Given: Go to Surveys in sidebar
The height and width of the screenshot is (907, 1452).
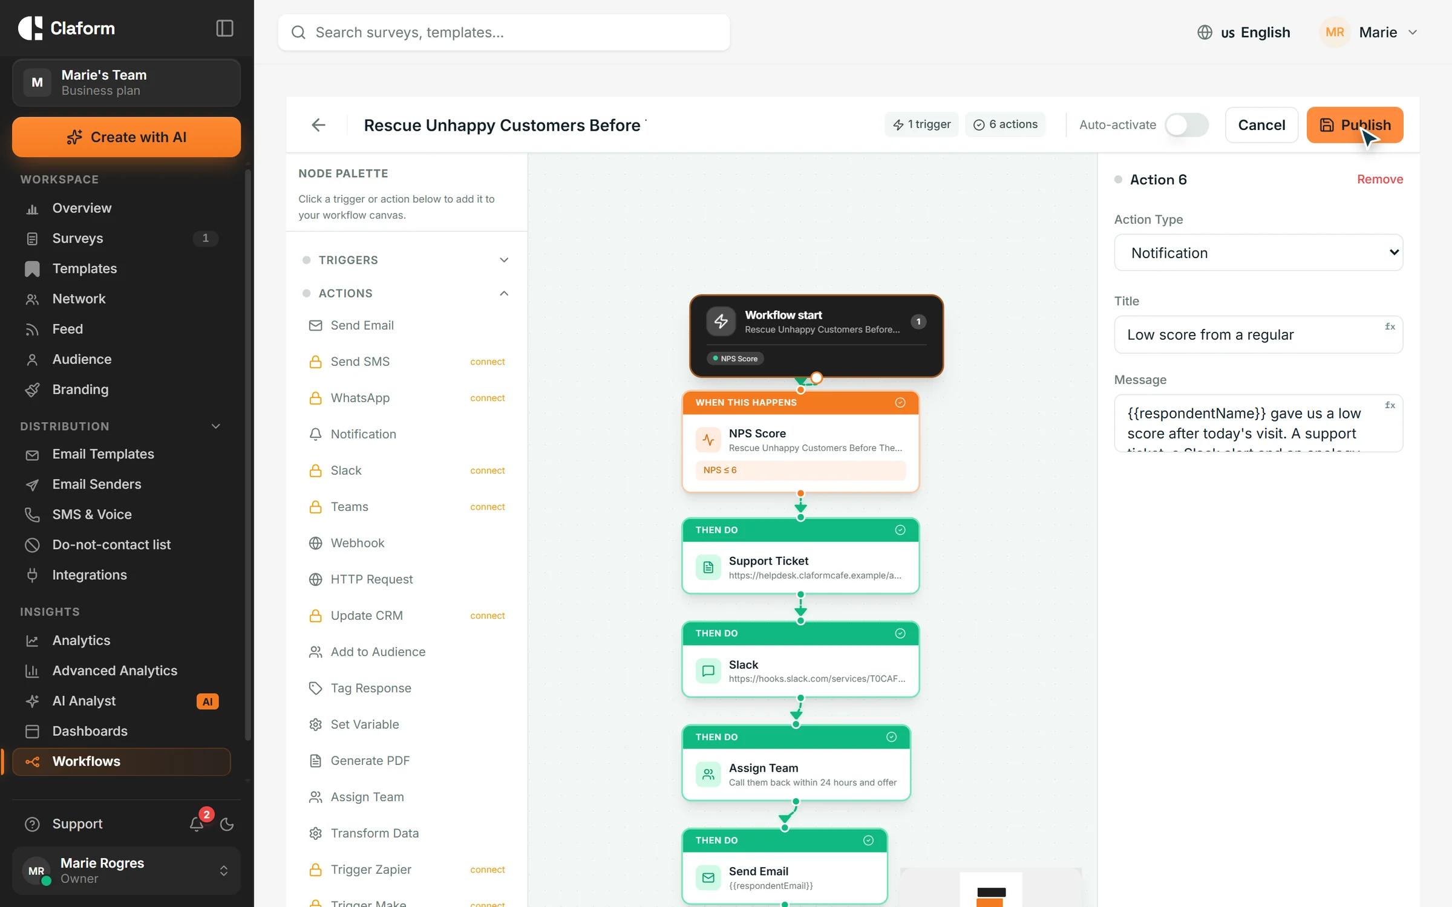Looking at the screenshot, I should coord(121,238).
